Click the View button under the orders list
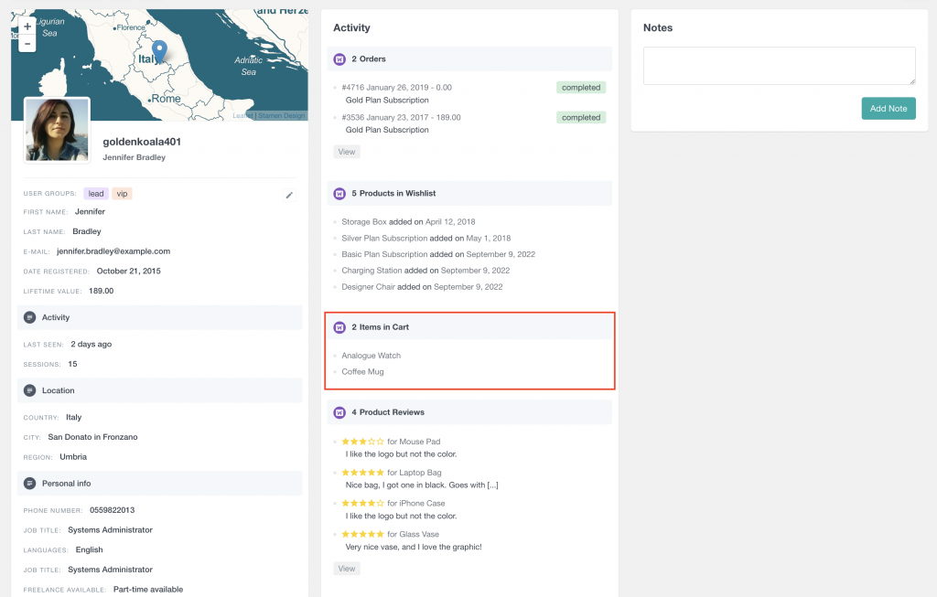This screenshot has width=937, height=597. (346, 151)
